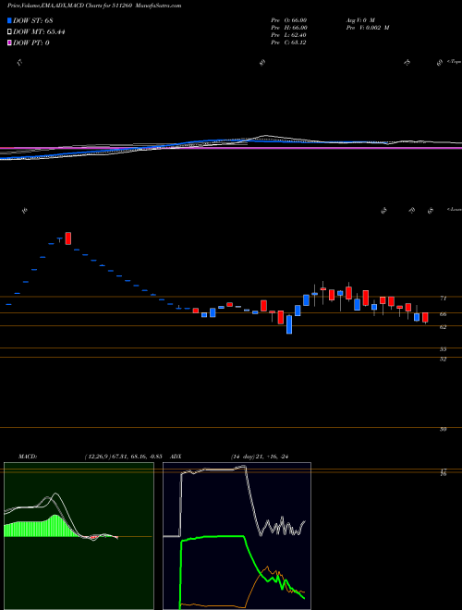Click the 'Pre O: 66.00' value
462x610 pixels.
click(289, 19)
